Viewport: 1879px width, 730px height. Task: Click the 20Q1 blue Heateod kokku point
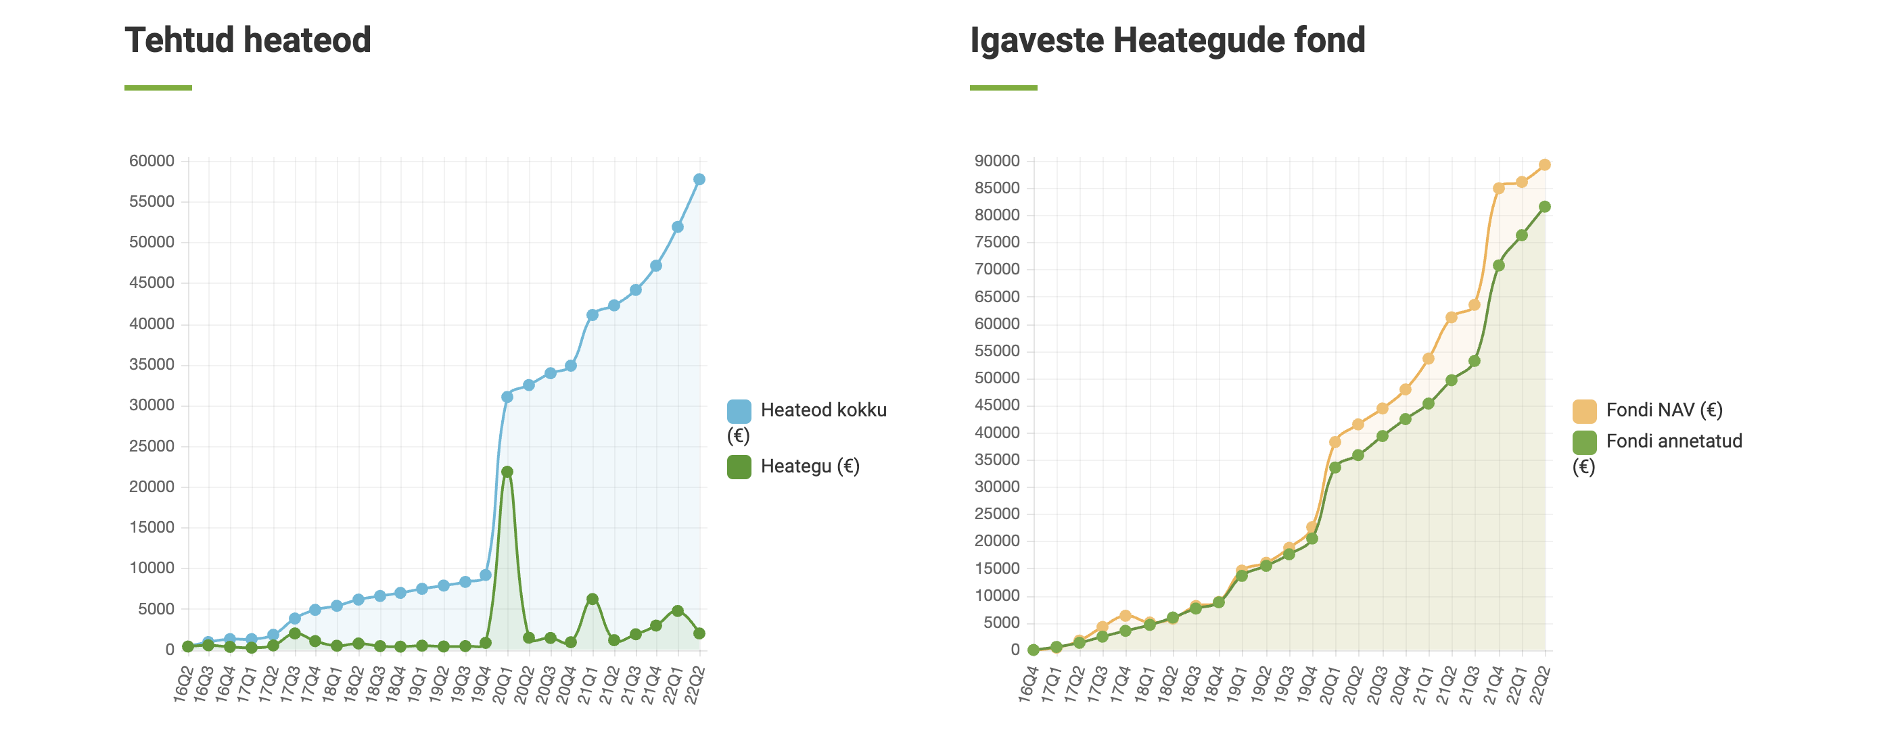coord(507,397)
